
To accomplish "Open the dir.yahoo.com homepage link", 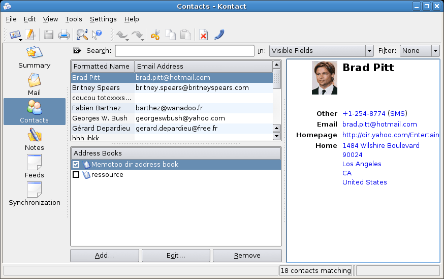I will pos(391,135).
